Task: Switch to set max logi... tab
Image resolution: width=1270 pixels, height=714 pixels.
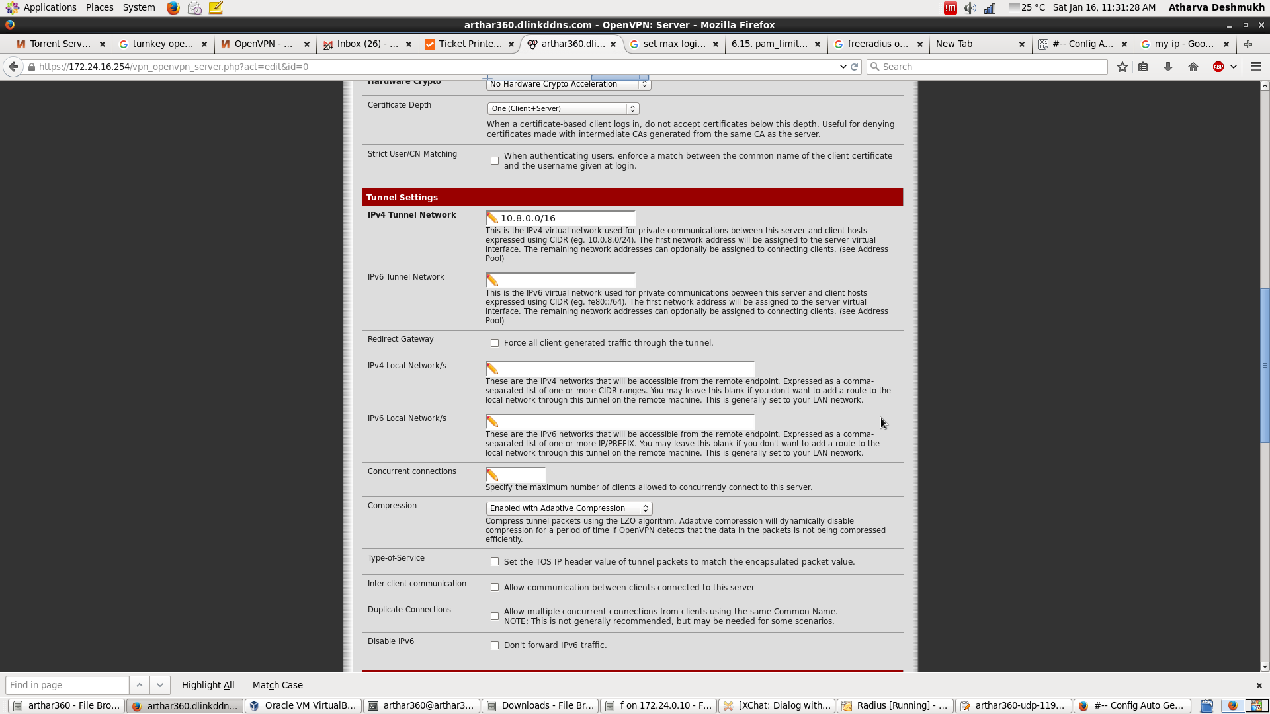Action: pyautogui.click(x=673, y=44)
